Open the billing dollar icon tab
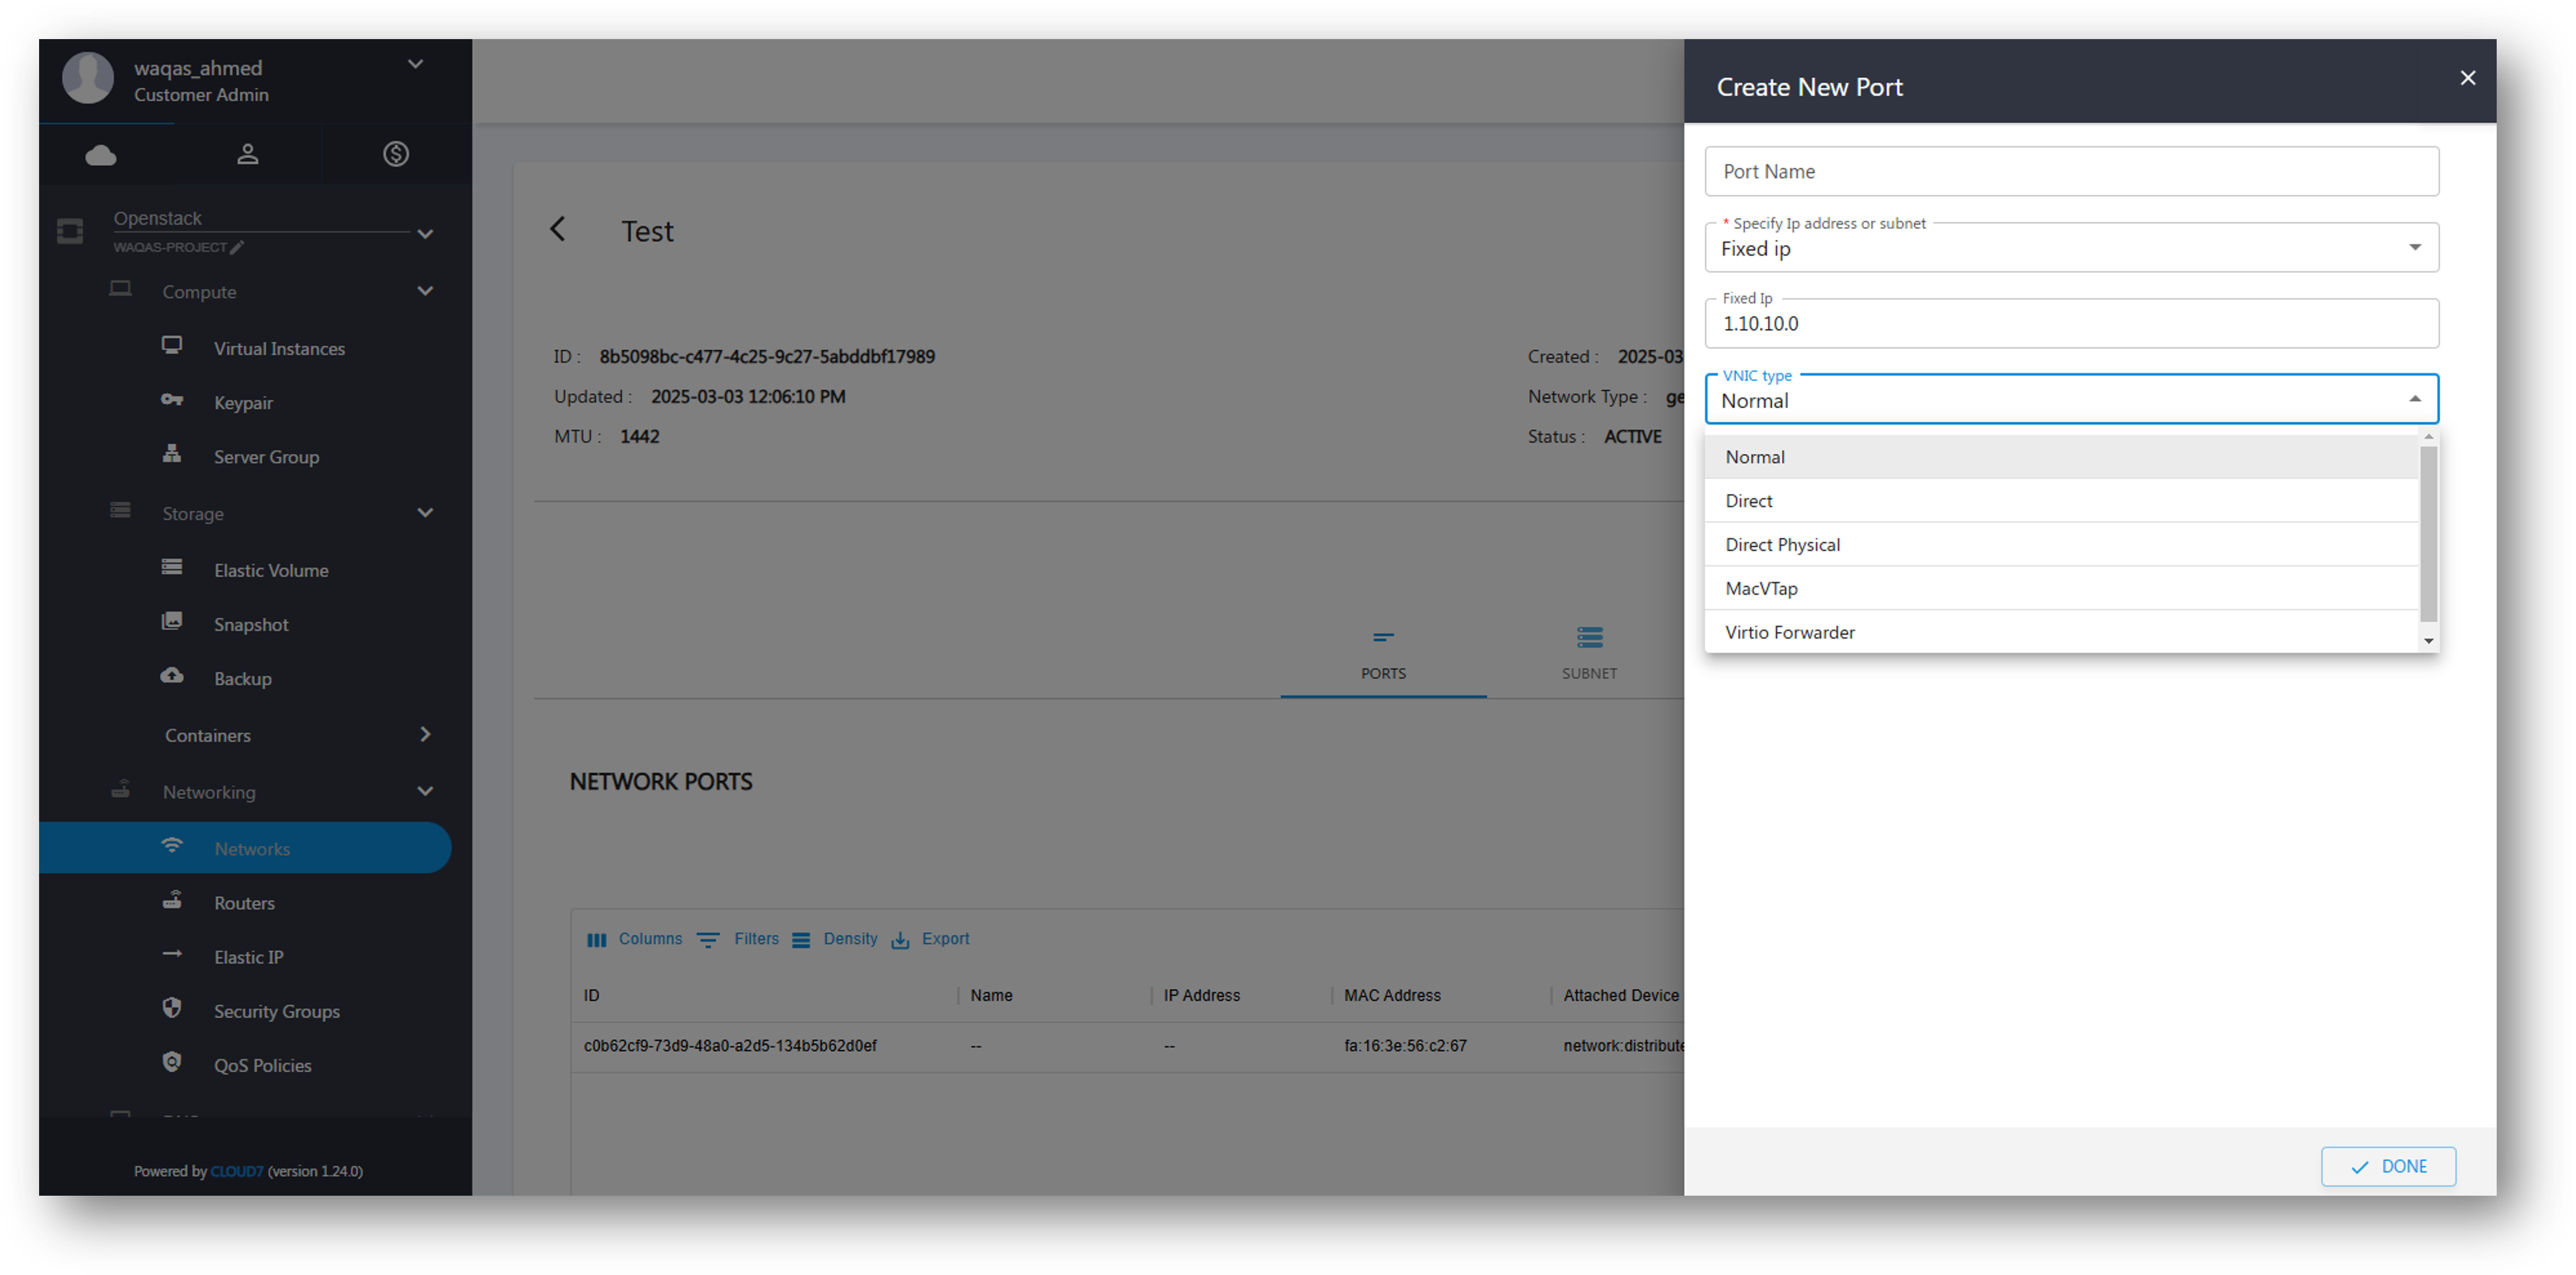The width and height of the screenshot is (2576, 1275). pos(395,154)
